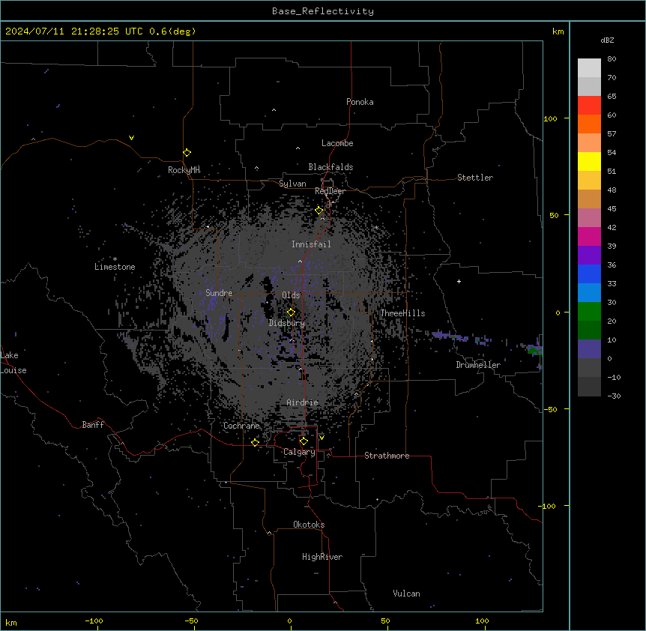Click the Sundre city label

point(219,293)
